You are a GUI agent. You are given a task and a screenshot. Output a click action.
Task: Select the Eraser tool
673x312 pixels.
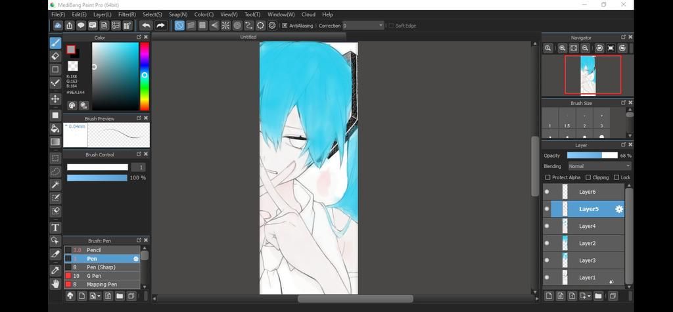(55, 56)
